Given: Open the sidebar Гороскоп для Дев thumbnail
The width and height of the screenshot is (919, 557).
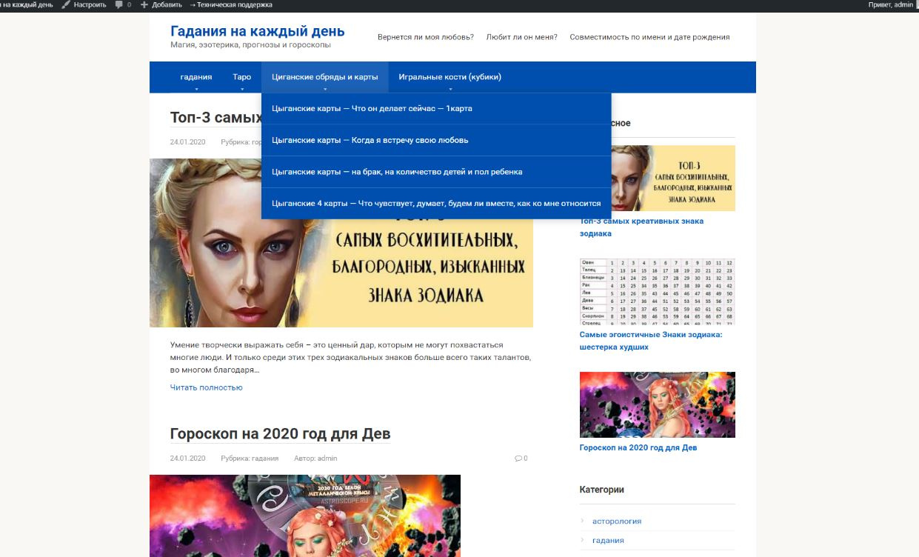Looking at the screenshot, I should click(658, 404).
